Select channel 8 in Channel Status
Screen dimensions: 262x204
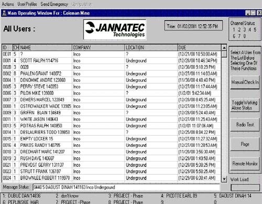pos(245,36)
